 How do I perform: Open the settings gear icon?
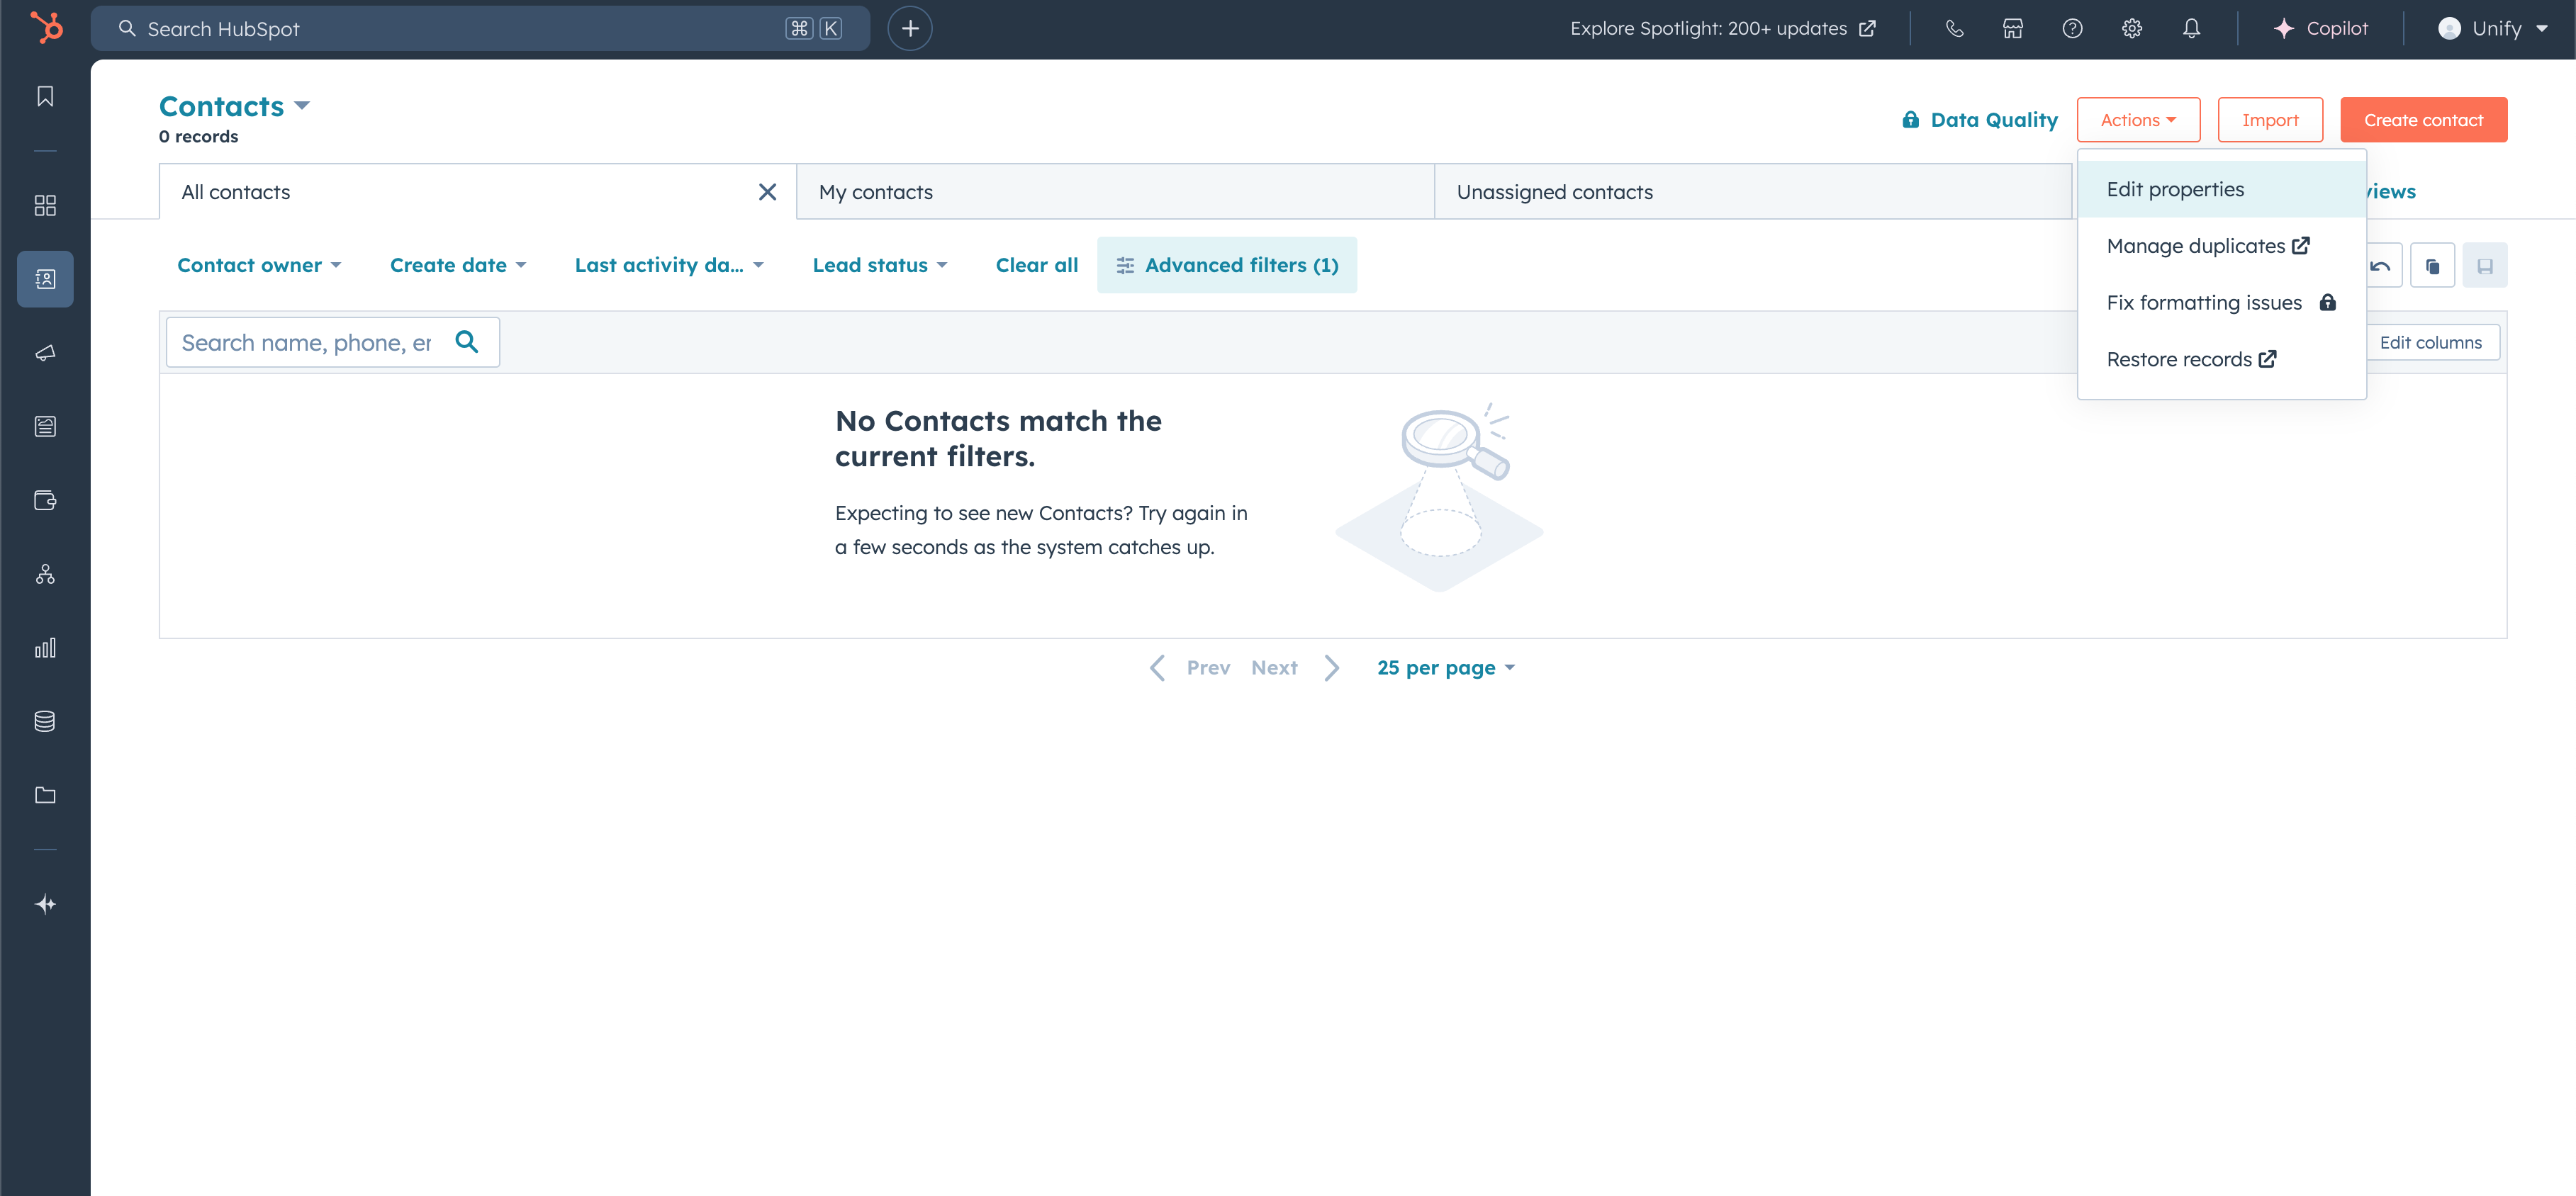tap(2132, 29)
